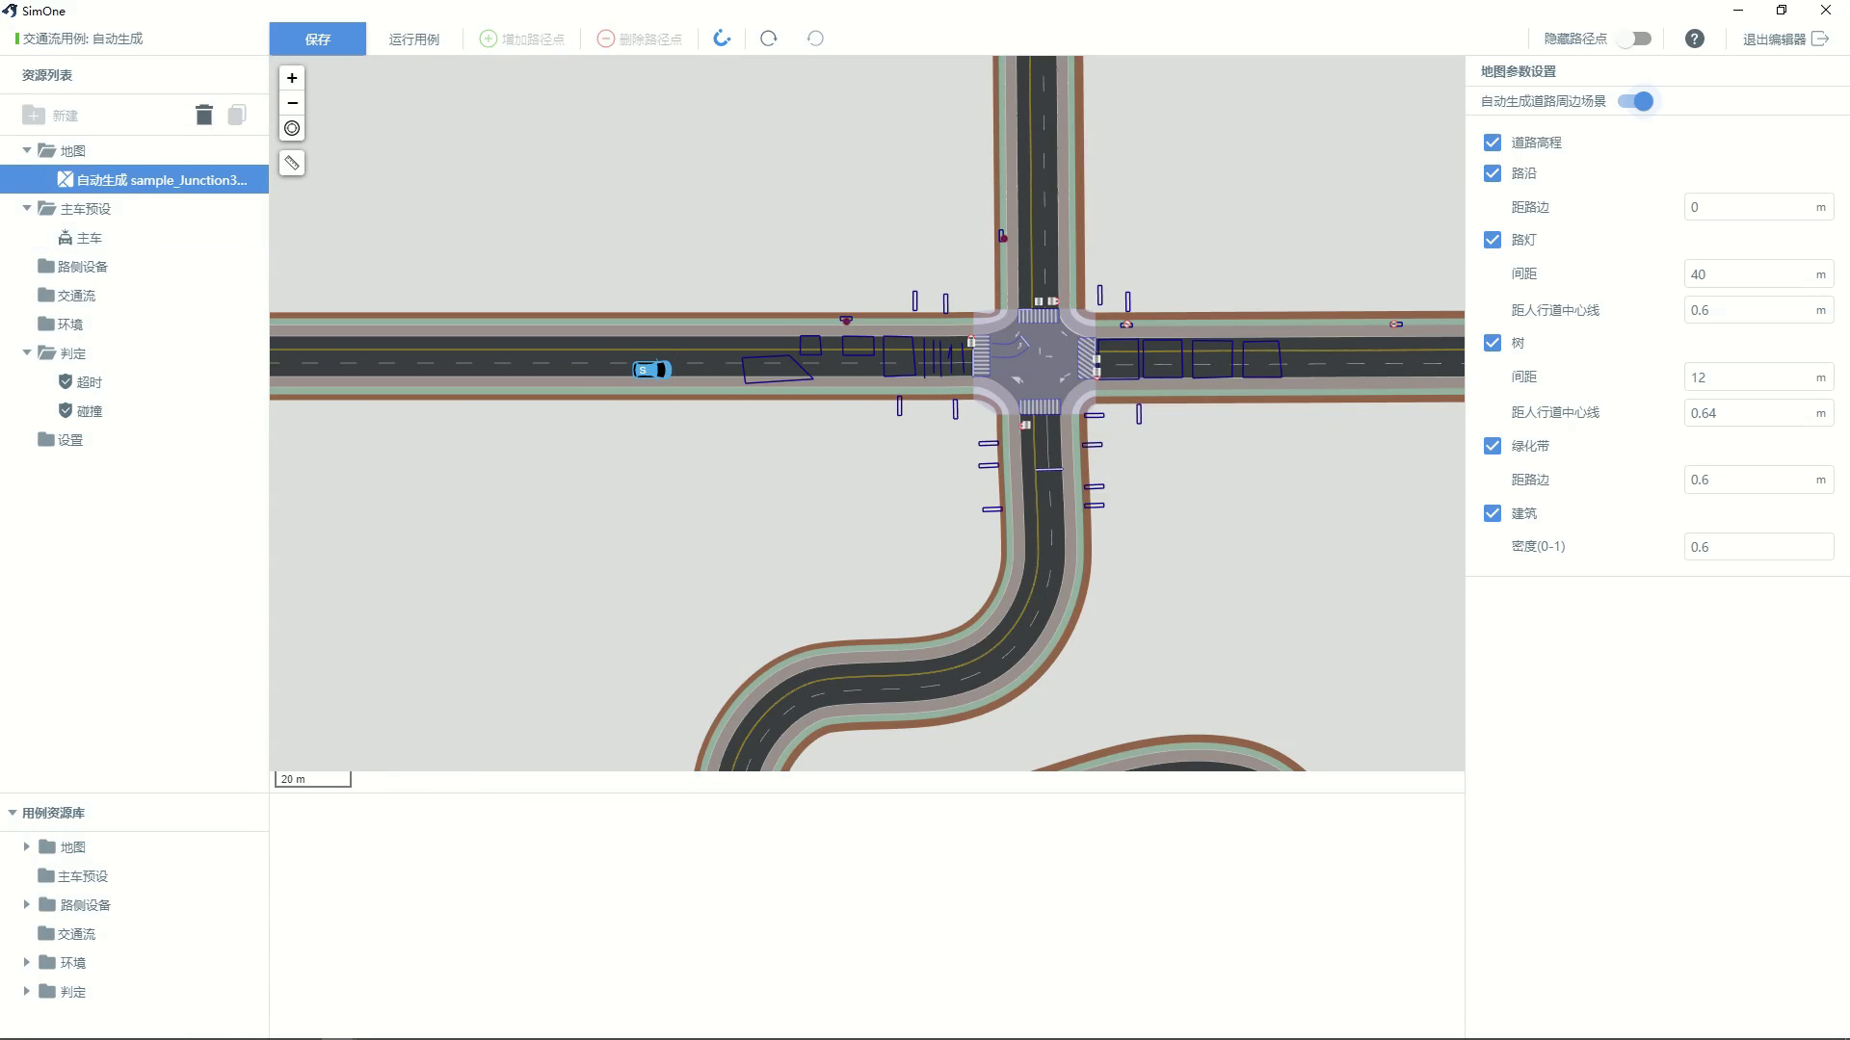Viewport: 1850px width, 1040px height.
Task: Collapse the 用例资源库 panel
Action: (x=13, y=813)
